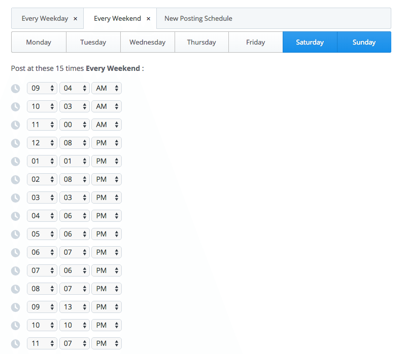The width and height of the screenshot is (406, 354).
Task: Click the clock icon for the 10:03 AM slot
Action: click(15, 106)
